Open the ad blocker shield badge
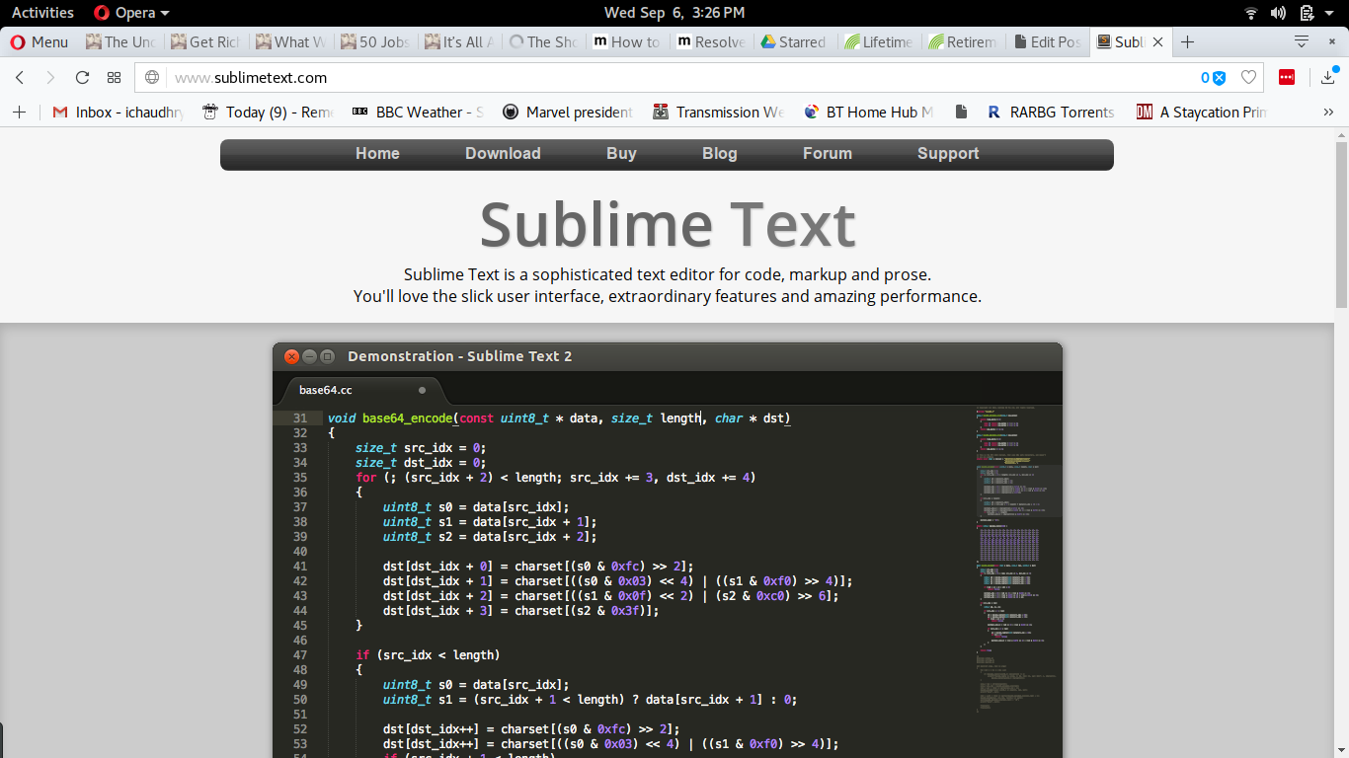 [1214, 77]
